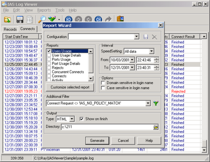Go to previous record navigation icon
The height and width of the screenshot is (162, 210).
tap(78, 19)
